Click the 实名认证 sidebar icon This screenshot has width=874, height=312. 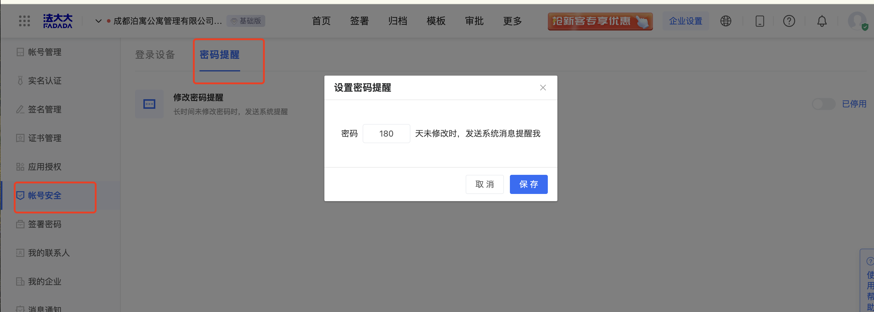coord(20,81)
